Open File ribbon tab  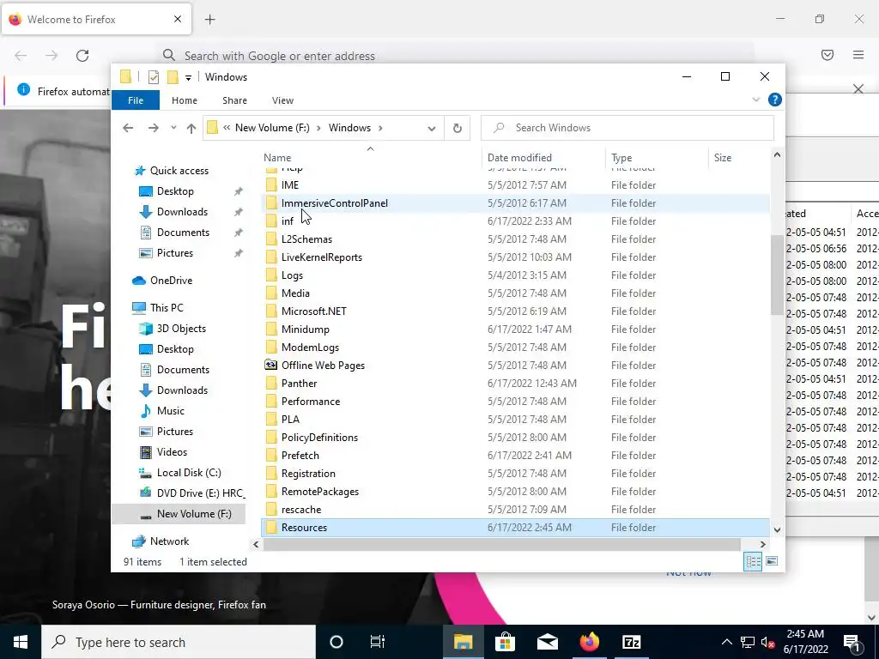pyautogui.click(x=136, y=100)
